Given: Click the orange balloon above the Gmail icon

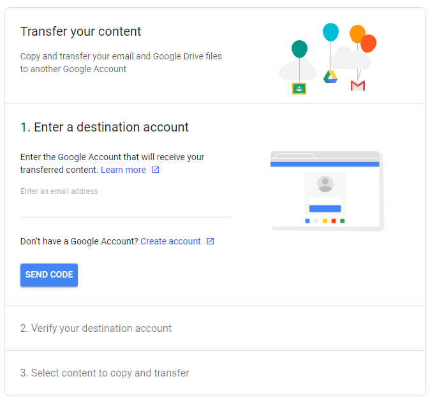Looking at the screenshot, I should [x=357, y=34].
